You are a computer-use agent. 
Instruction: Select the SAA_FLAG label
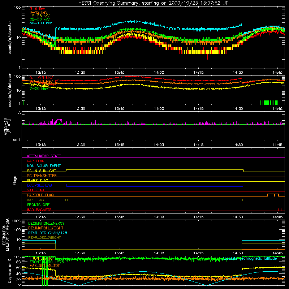click(35, 190)
